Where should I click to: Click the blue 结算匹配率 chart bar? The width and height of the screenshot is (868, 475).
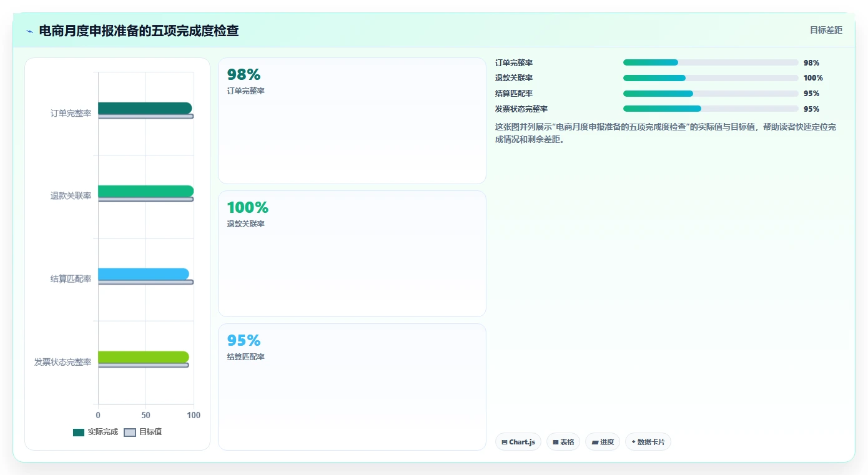point(144,274)
